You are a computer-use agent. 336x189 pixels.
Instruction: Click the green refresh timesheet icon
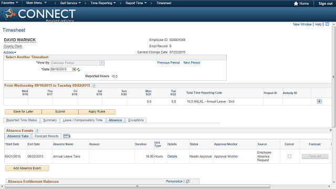[x=78, y=70]
